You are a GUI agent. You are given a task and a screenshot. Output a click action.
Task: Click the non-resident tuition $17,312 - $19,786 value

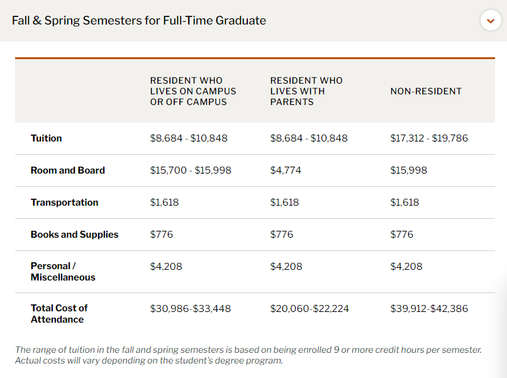coord(429,138)
